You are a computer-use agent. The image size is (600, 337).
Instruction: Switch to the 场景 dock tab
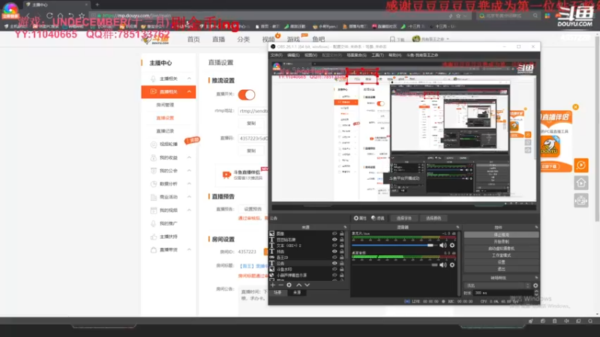277,292
